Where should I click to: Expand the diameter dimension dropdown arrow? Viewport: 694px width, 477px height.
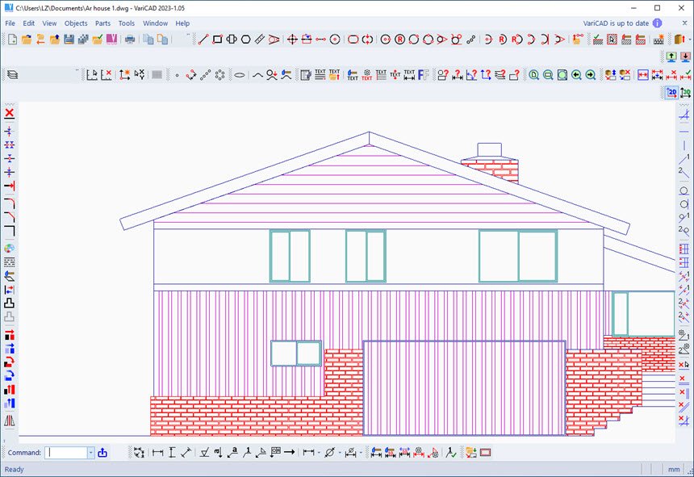[x=340, y=453]
